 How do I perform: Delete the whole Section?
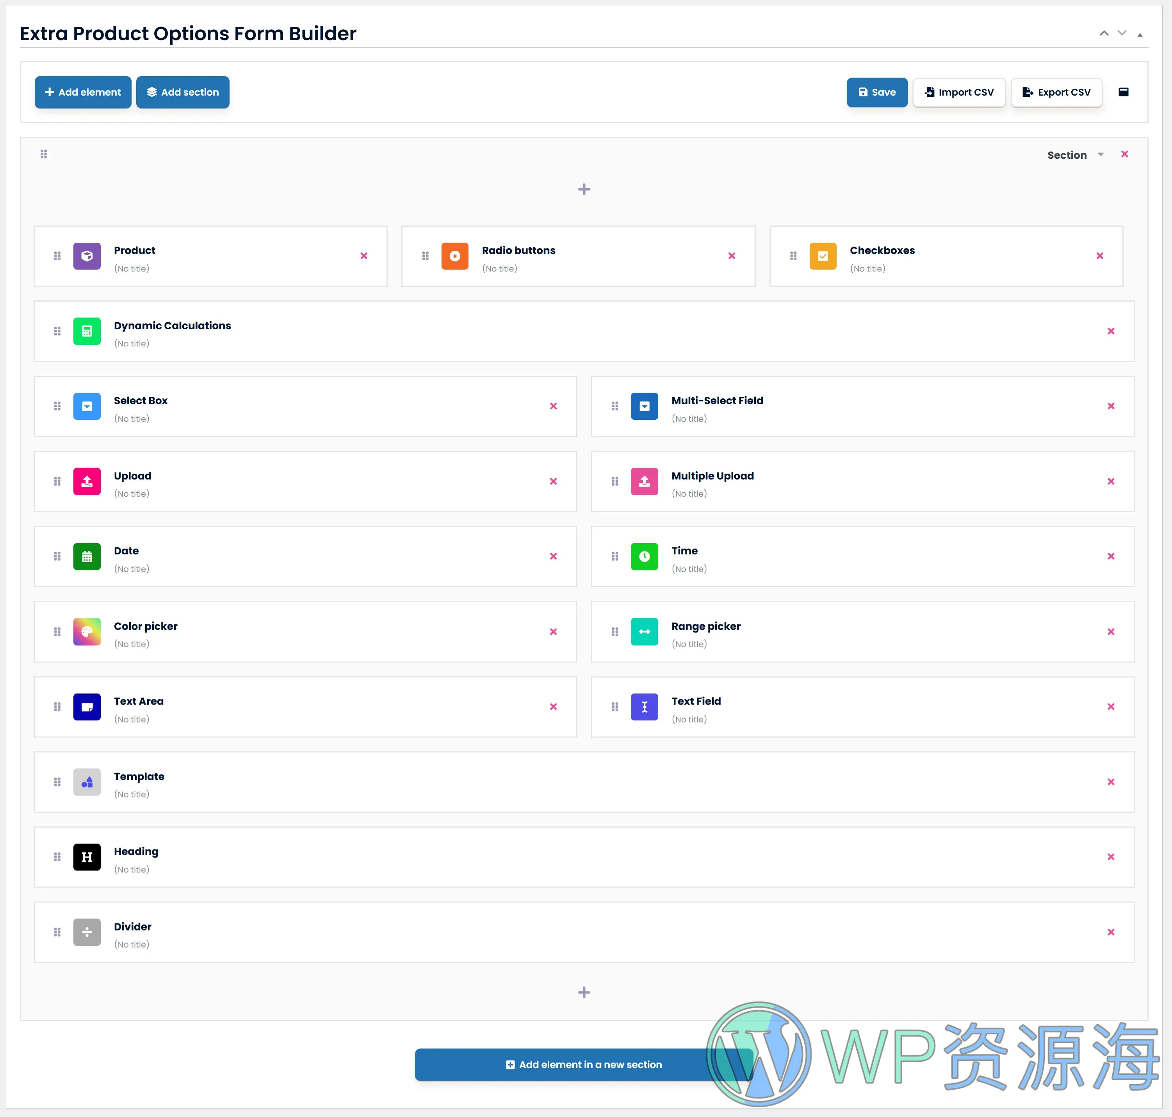click(1124, 154)
